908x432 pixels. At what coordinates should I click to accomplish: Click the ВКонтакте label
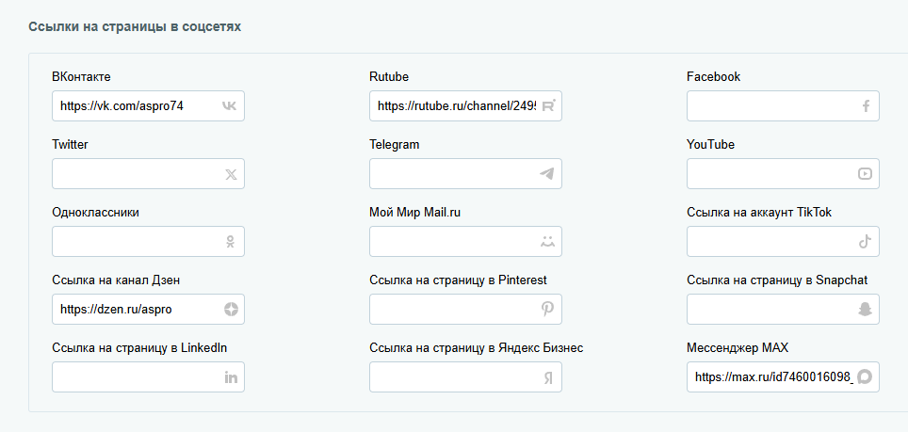[81, 77]
